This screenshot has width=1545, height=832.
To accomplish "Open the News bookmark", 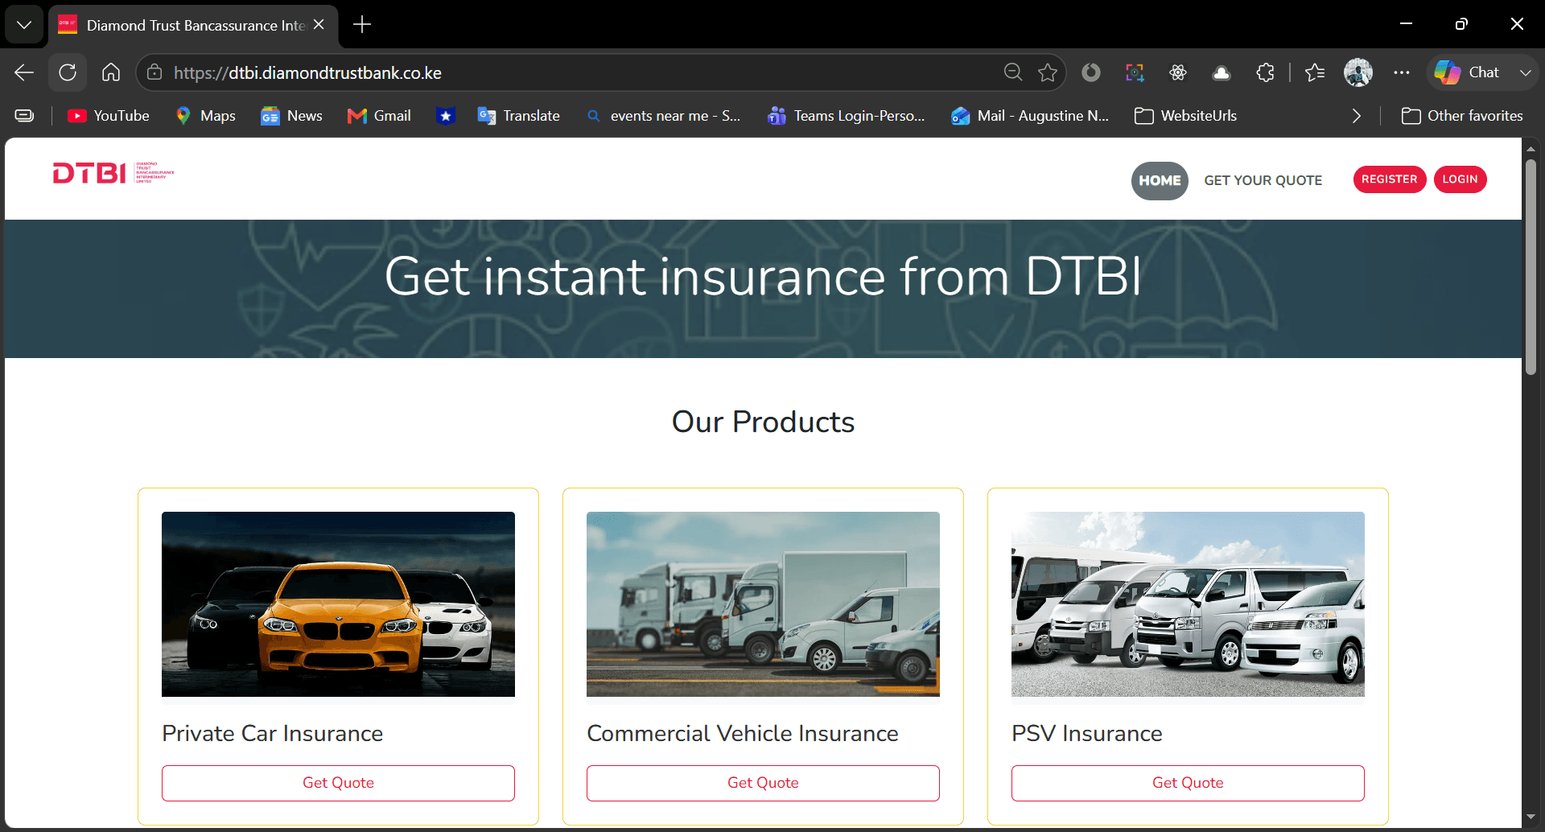I will pyautogui.click(x=291, y=116).
